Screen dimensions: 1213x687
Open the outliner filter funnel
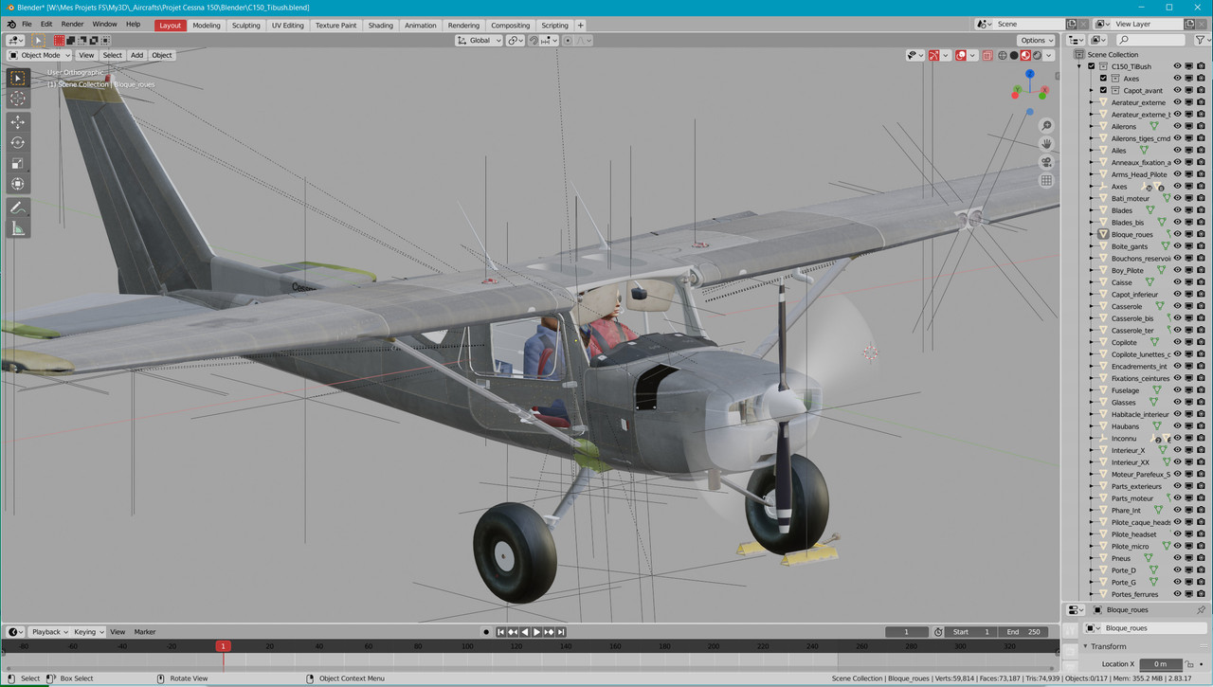pos(1200,40)
